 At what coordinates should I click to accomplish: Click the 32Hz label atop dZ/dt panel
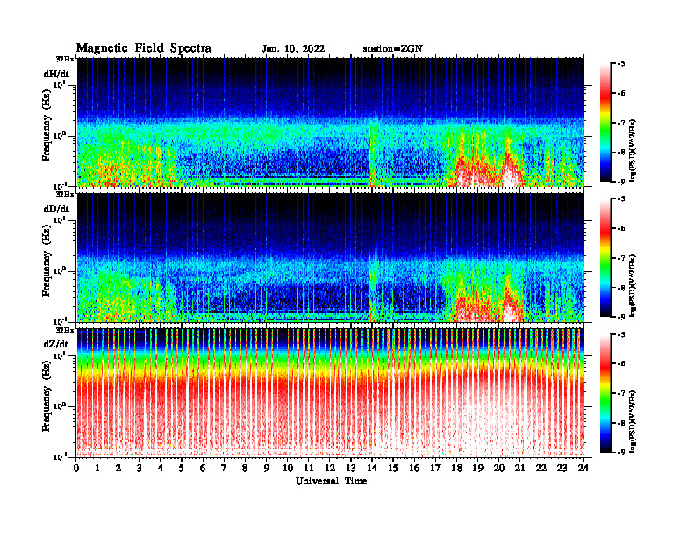[x=64, y=330]
